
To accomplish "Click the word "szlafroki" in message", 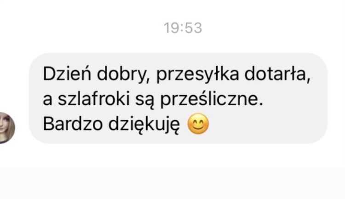I will click(x=93, y=99).
